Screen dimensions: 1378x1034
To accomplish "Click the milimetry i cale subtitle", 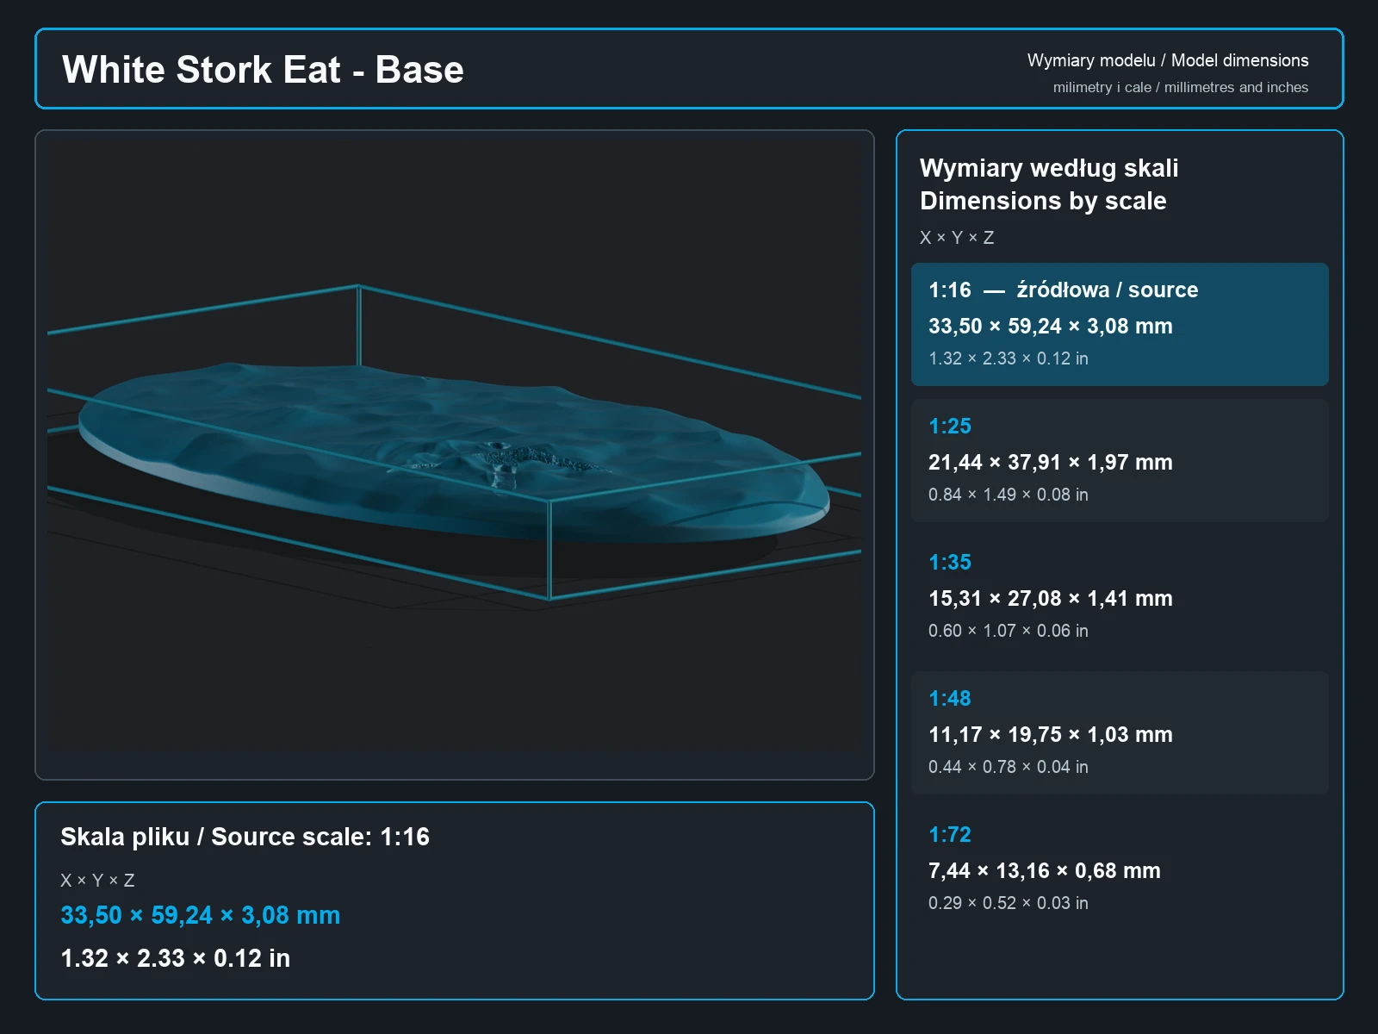I will pos(1181,87).
